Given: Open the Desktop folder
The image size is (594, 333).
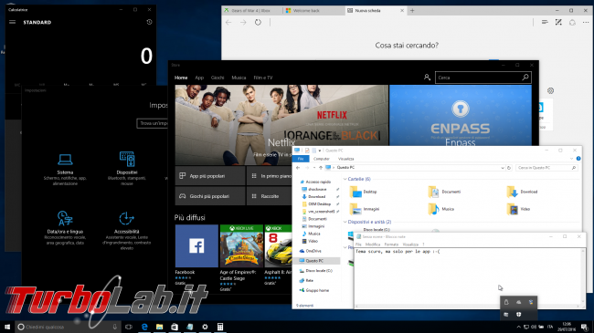Looking at the screenshot, I should click(x=363, y=192).
